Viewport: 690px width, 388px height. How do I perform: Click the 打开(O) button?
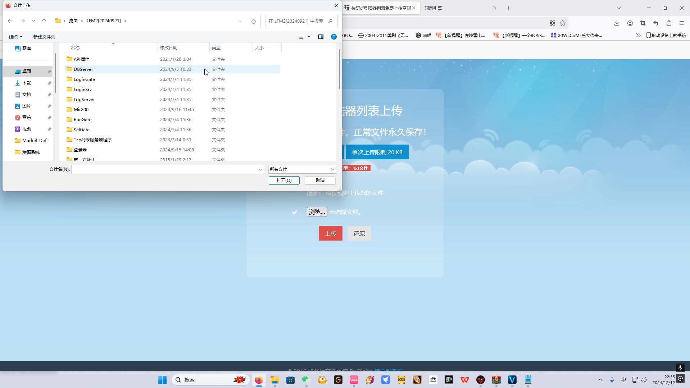click(x=284, y=180)
